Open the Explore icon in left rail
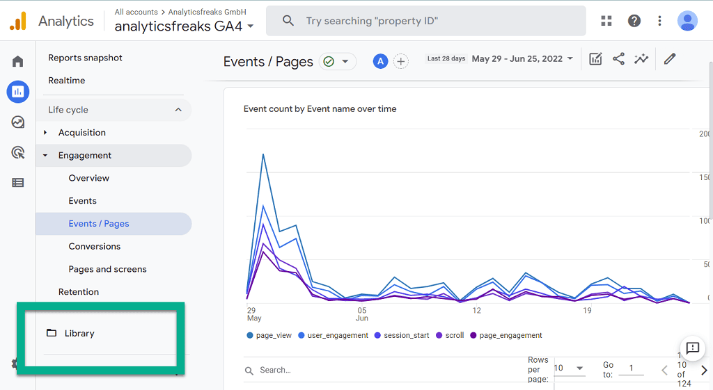713x390 pixels. [x=18, y=122]
